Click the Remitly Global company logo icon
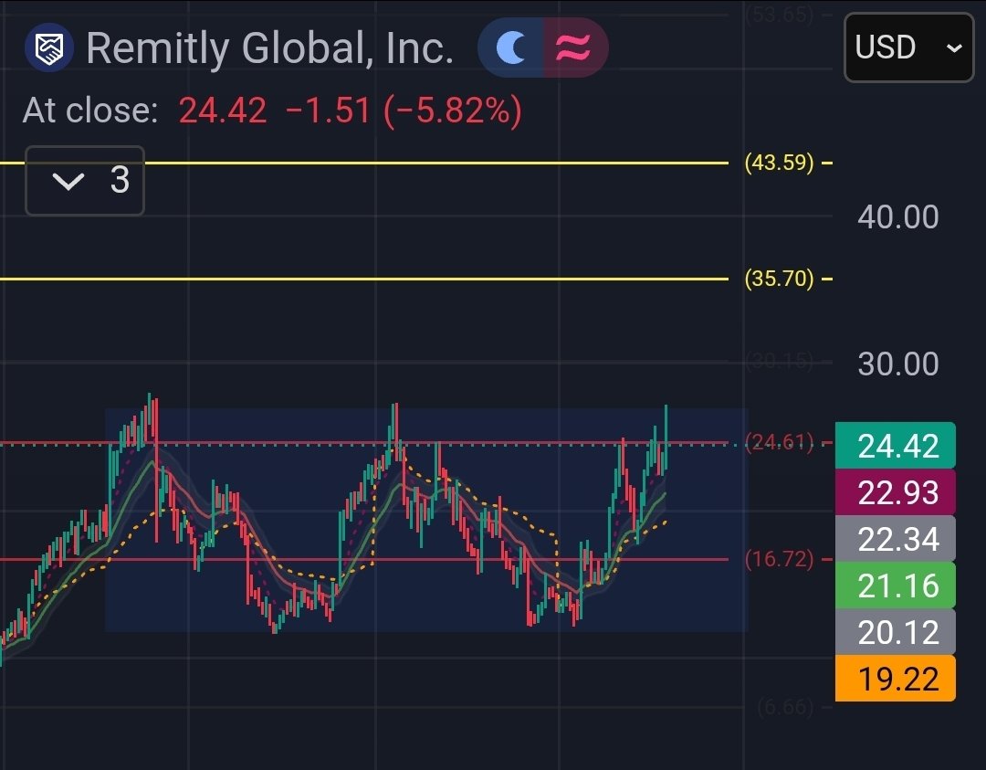986x770 pixels. (49, 47)
